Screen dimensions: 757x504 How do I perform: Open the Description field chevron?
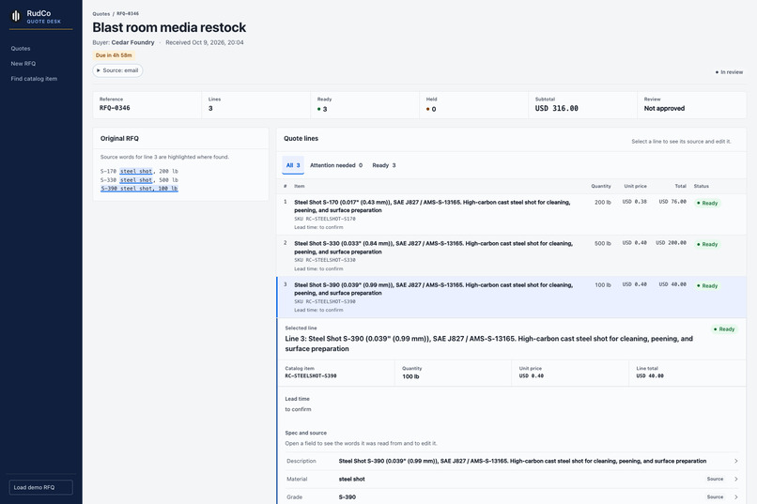coord(735,461)
